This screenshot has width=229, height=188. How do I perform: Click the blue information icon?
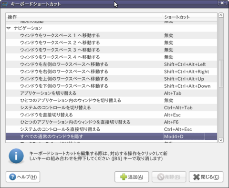coord(16,156)
